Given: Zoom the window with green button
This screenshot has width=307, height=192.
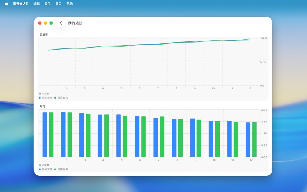Looking at the screenshot, I should [51, 23].
